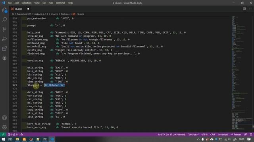Click the OneDrive cloud tray icon
Image resolution: width=254 pixels, height=142 pixels.
[x=212, y=139]
